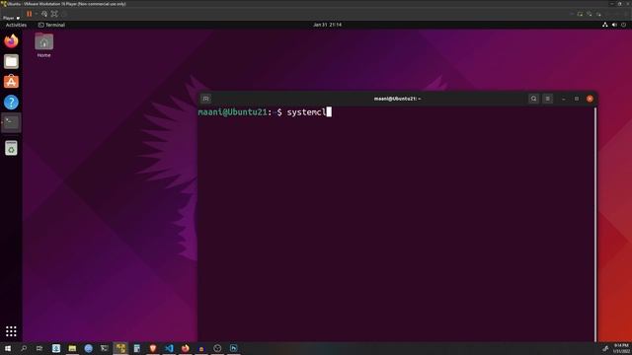Open Firefox from the Ubuntu dock
Screen dimensions: 632x355
coord(11,41)
